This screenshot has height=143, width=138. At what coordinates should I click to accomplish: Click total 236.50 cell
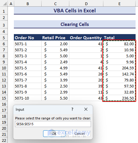[119, 98]
